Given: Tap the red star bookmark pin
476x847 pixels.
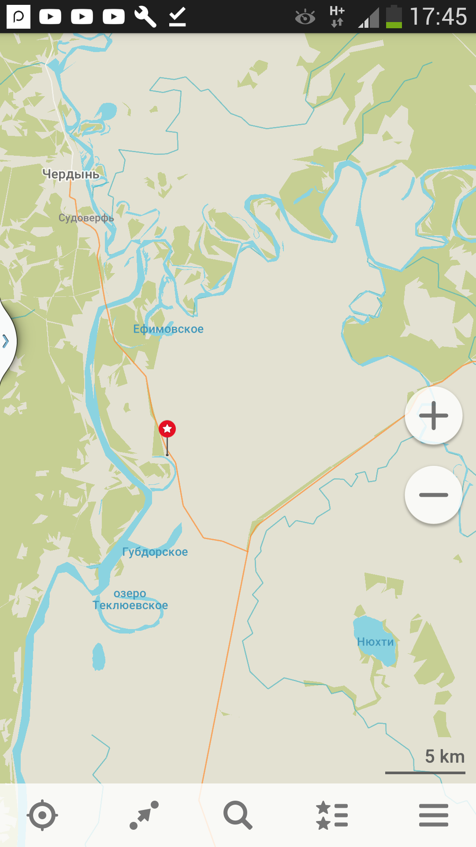Looking at the screenshot, I should pyautogui.click(x=167, y=429).
